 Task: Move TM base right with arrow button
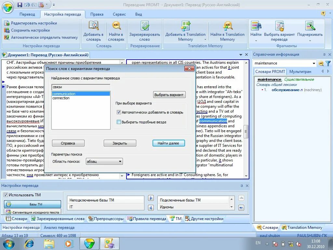point(151,198)
